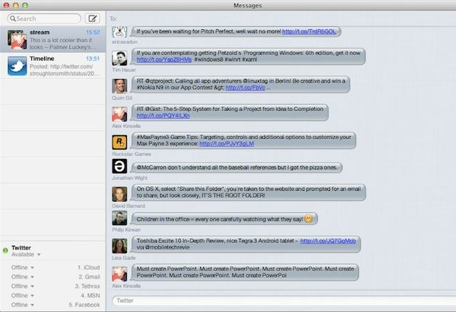Viewport: 456px width, 312px height.
Task: Click Alex Kinsella's avatar beside the PowerPoint tweet
Action: (120, 274)
